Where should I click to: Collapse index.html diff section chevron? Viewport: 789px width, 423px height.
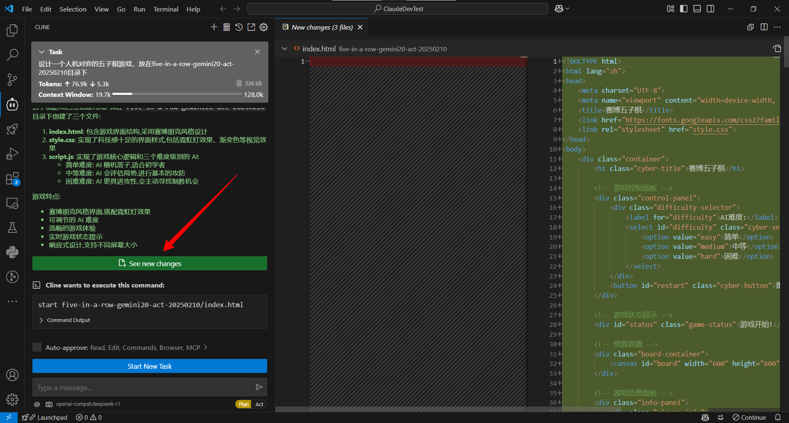pyautogui.click(x=284, y=48)
